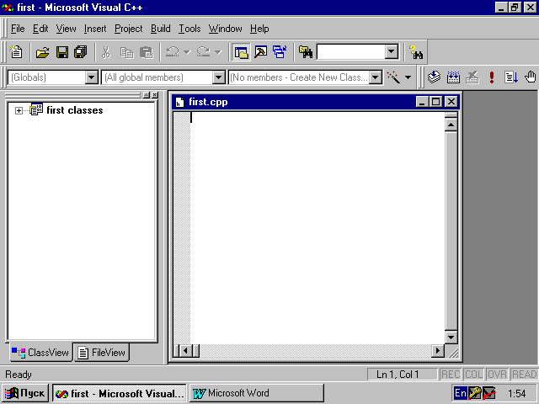
Task: Switch to the FileView tab
Action: (x=101, y=352)
